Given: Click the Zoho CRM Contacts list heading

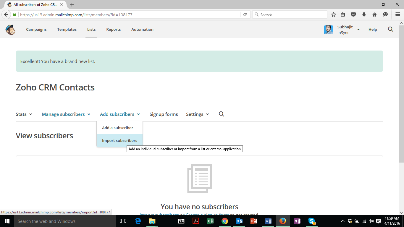Looking at the screenshot, I should point(55,87).
